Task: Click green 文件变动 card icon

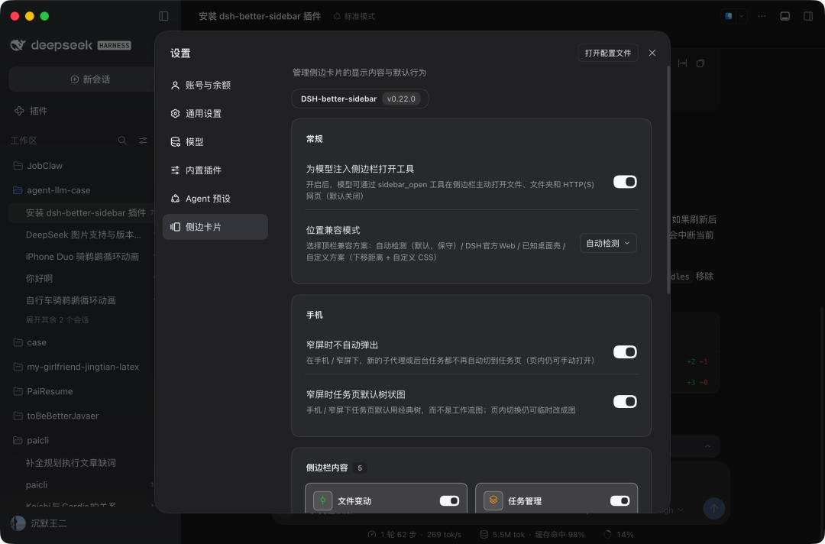Action: [322, 501]
